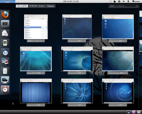Launch Shotwell photo manager in the dash
This screenshot has height=114, width=142.
[5, 61]
